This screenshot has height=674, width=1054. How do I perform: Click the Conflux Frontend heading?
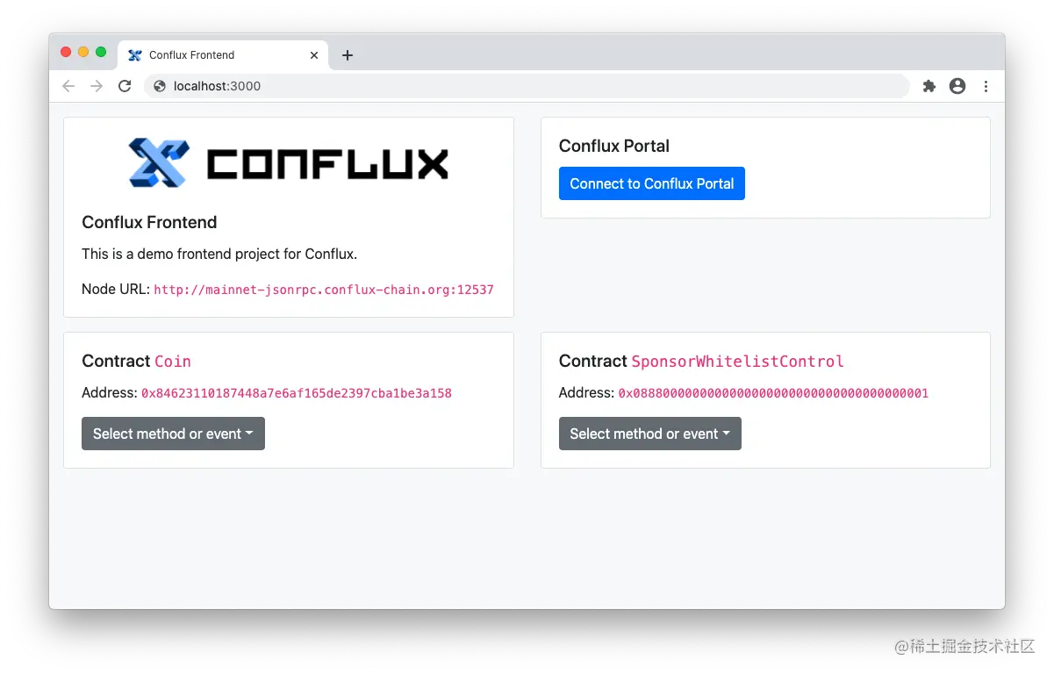pos(149,223)
